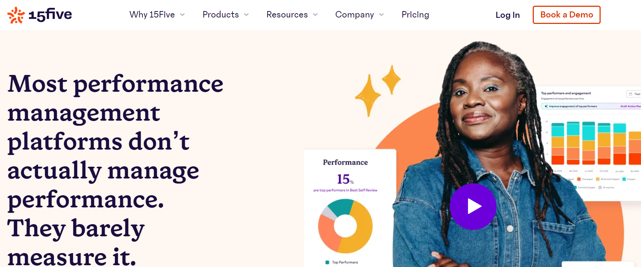Select Pricing in the navigation bar
Image resolution: width=641 pixels, height=267 pixels.
point(415,15)
